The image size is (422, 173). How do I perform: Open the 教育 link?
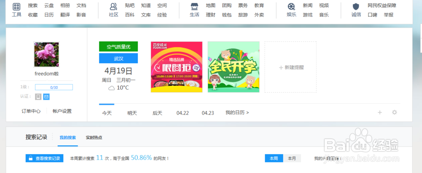(259, 5)
